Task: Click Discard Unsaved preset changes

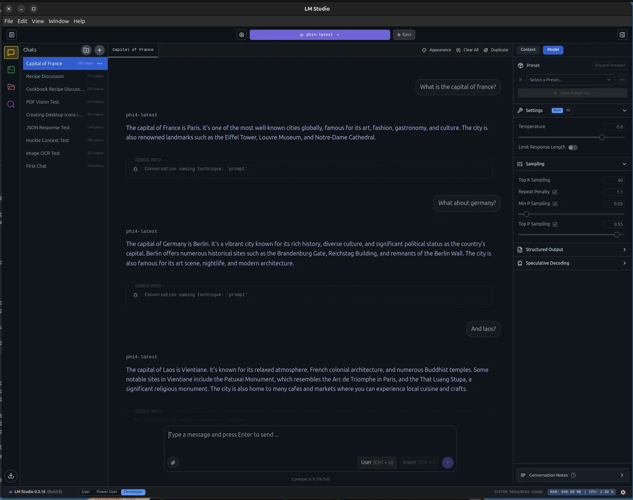Action: [610, 66]
